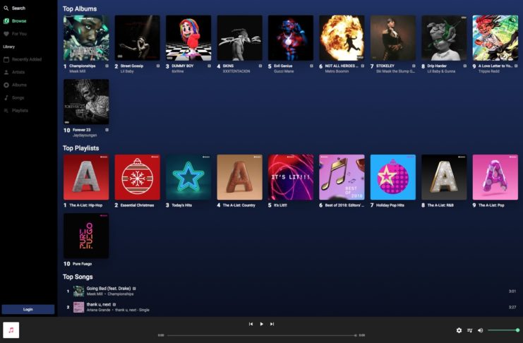523x343 pixels.
Task: Open Playlists in Library
Action: 20,110
